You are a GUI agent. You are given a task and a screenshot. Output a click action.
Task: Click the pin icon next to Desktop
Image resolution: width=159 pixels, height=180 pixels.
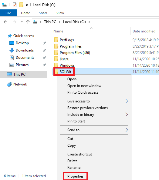tap(45, 43)
